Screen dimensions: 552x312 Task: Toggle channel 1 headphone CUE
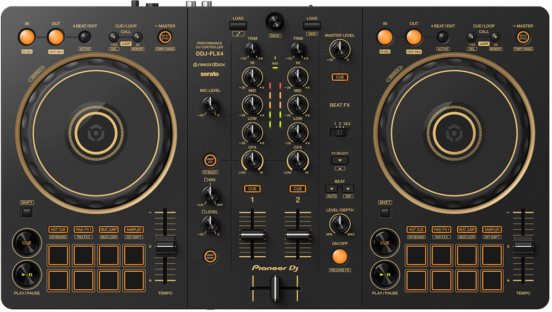click(252, 189)
